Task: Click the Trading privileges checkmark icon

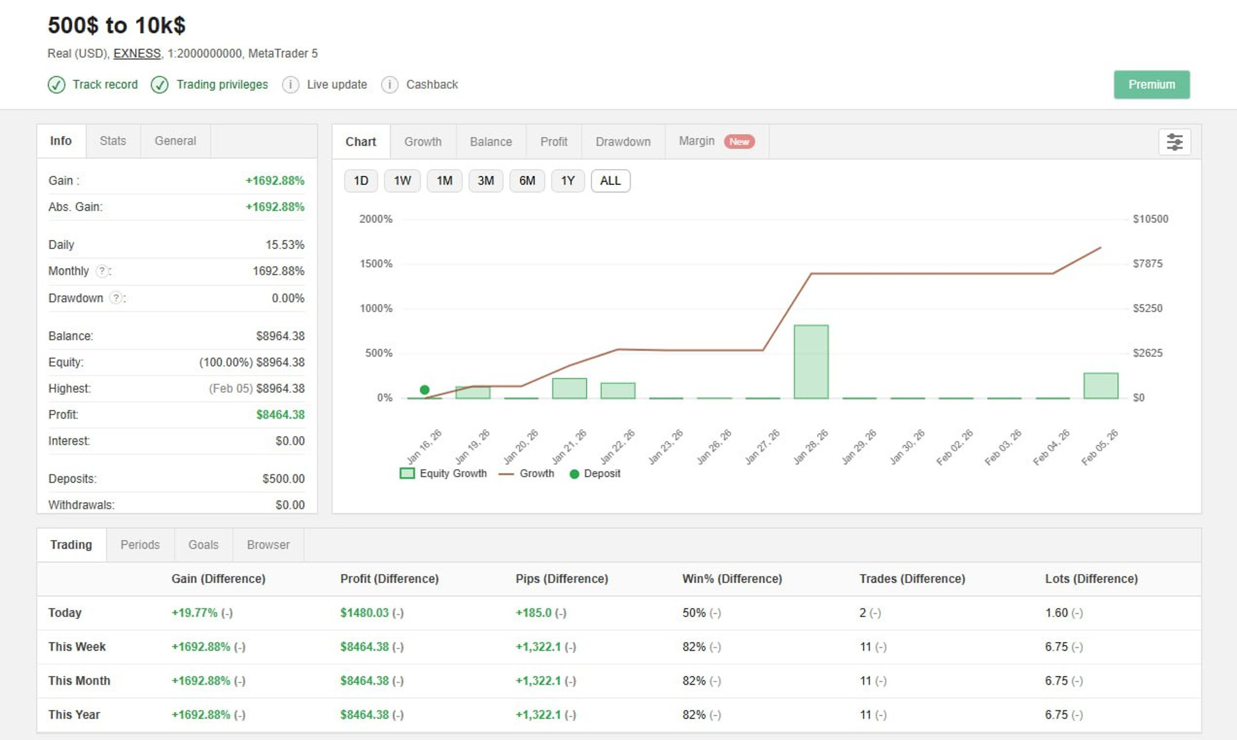Action: pyautogui.click(x=159, y=85)
